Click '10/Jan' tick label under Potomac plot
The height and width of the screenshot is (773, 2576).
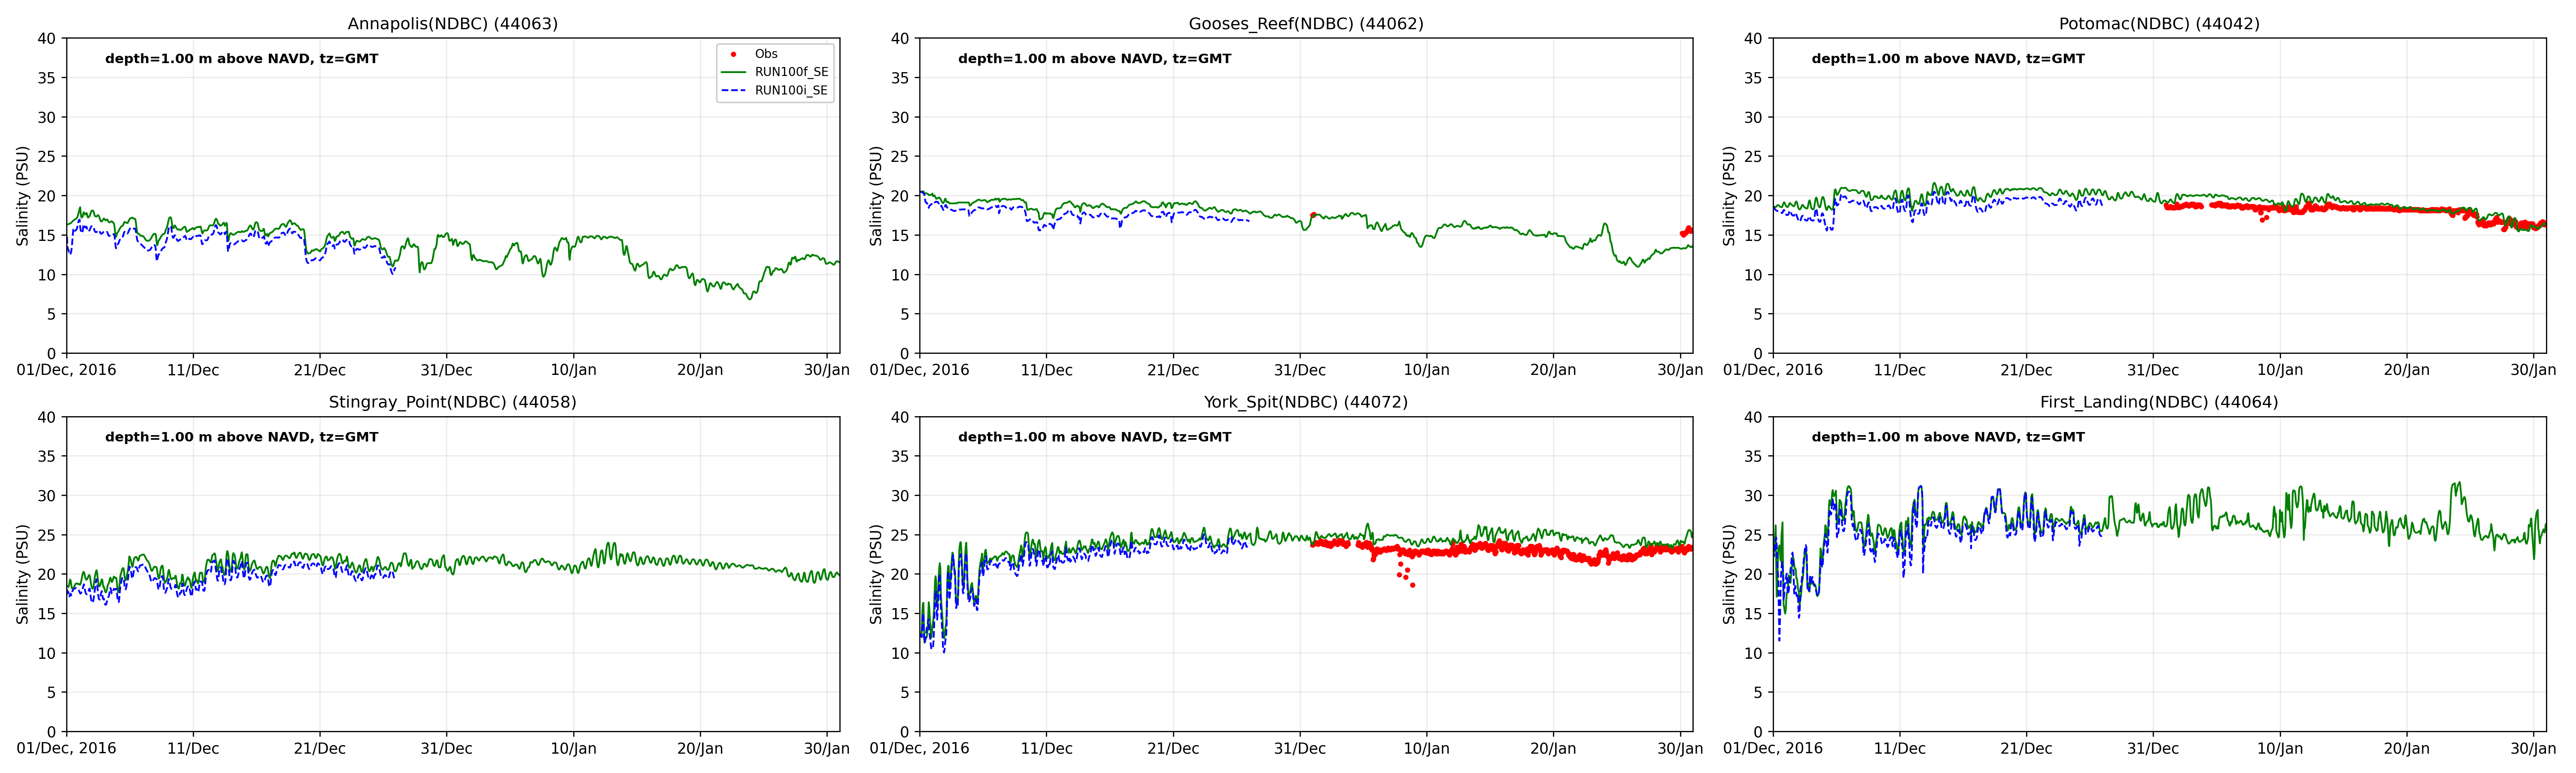coord(2280,370)
